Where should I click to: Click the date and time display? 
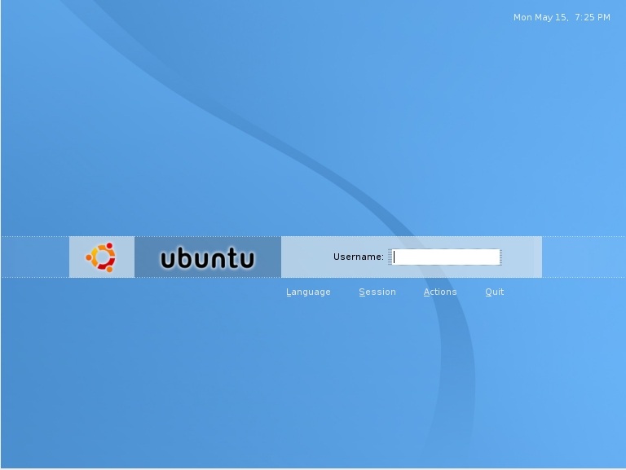pyautogui.click(x=562, y=18)
